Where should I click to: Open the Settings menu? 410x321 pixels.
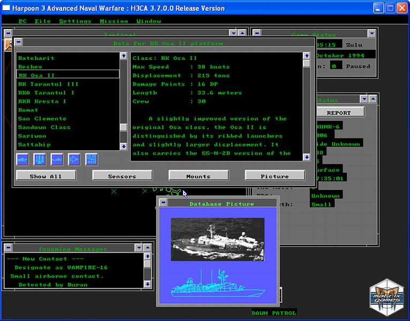click(x=75, y=21)
